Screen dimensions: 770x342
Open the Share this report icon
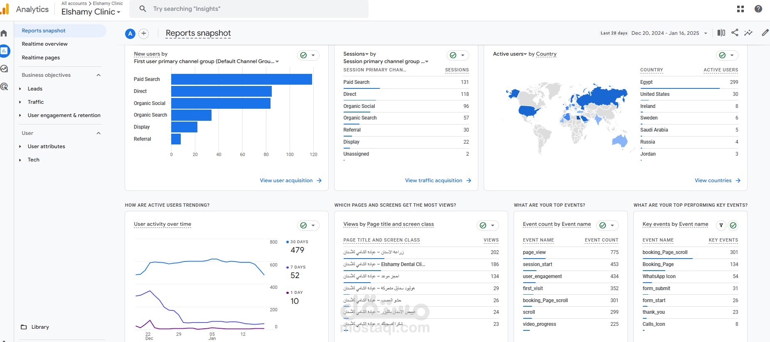[x=735, y=33]
